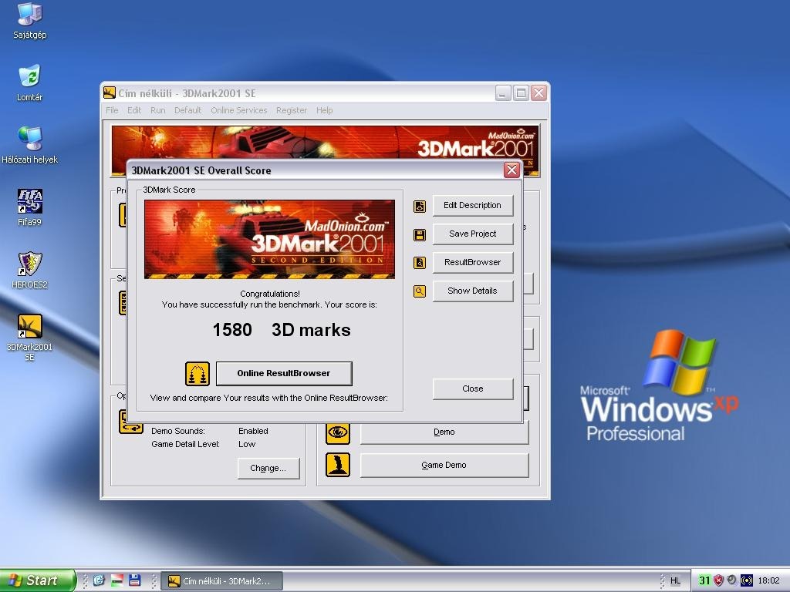
Task: Click the Online ResultBrowser button
Action: [284, 374]
